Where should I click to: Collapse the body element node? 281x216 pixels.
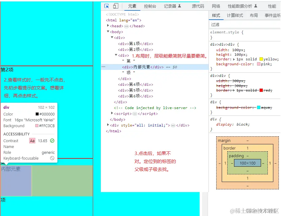(108, 32)
